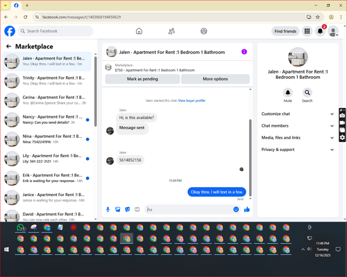
Task: Expand the Privacy & support section
Action: [298, 150]
